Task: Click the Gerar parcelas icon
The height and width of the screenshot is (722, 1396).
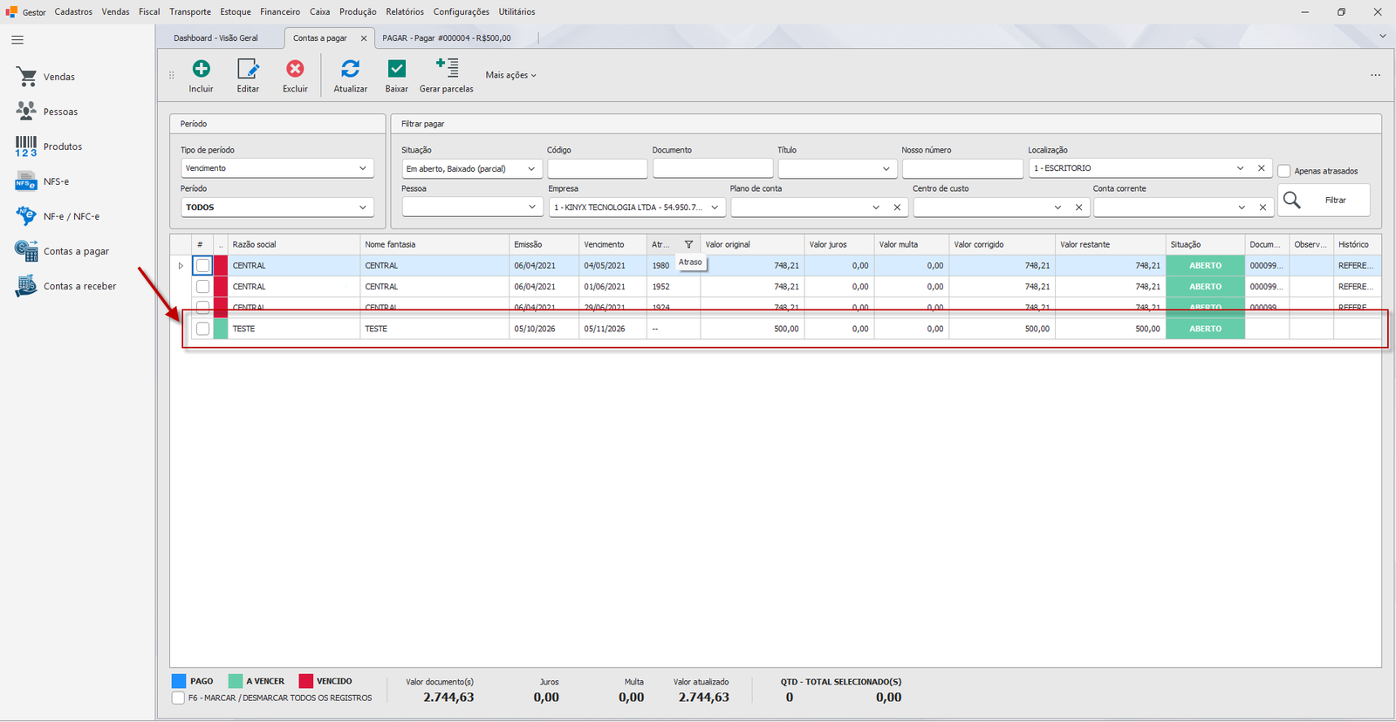Action: (447, 68)
